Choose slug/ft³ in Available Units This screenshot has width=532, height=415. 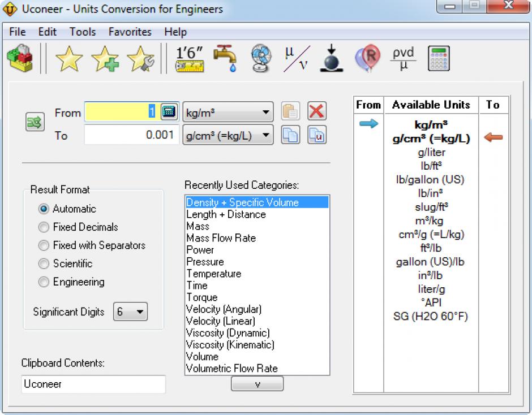click(431, 207)
